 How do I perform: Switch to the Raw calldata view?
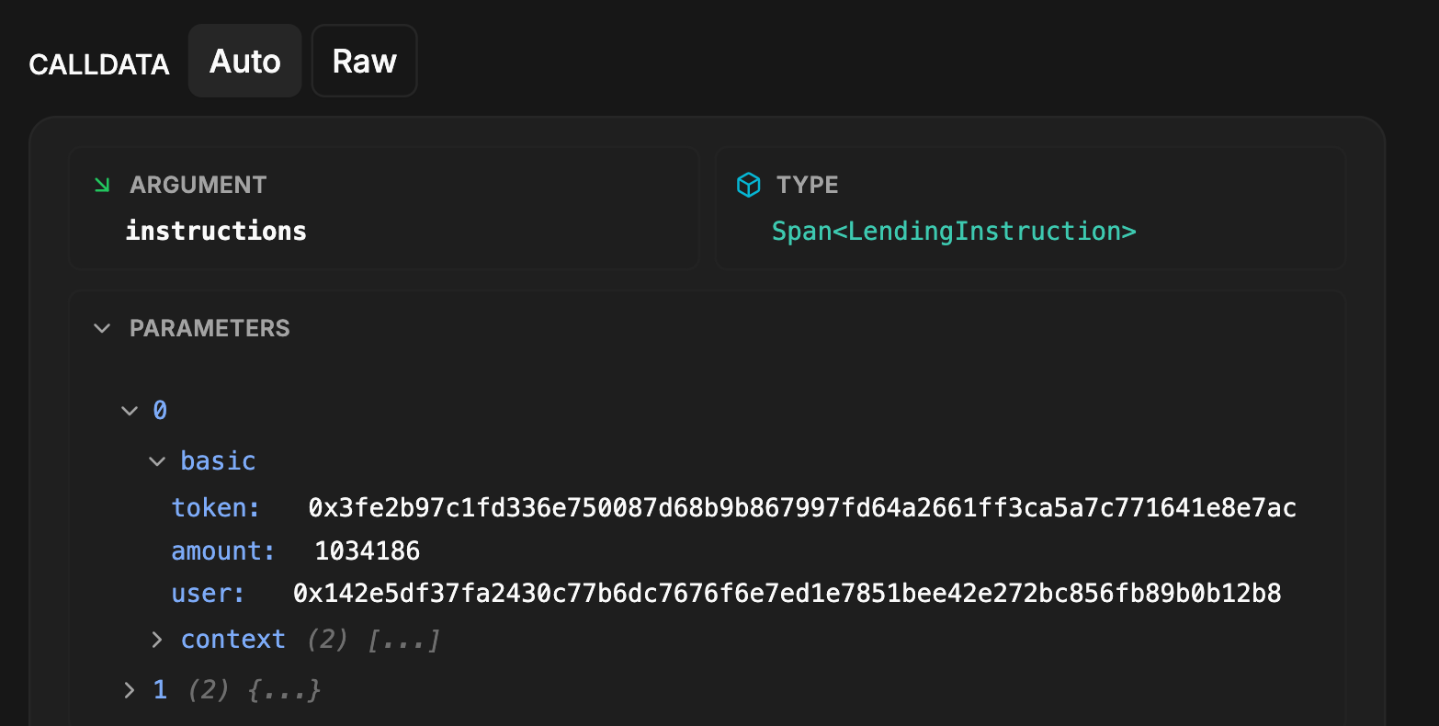[364, 62]
